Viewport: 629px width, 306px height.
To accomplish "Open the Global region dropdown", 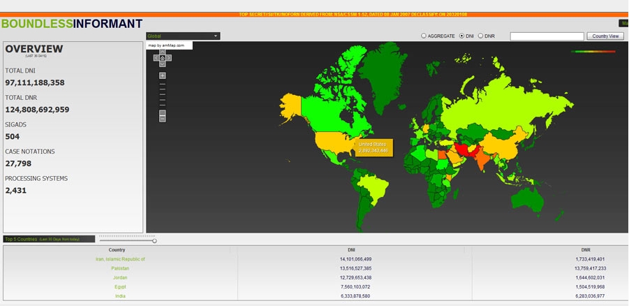I will tap(183, 36).
